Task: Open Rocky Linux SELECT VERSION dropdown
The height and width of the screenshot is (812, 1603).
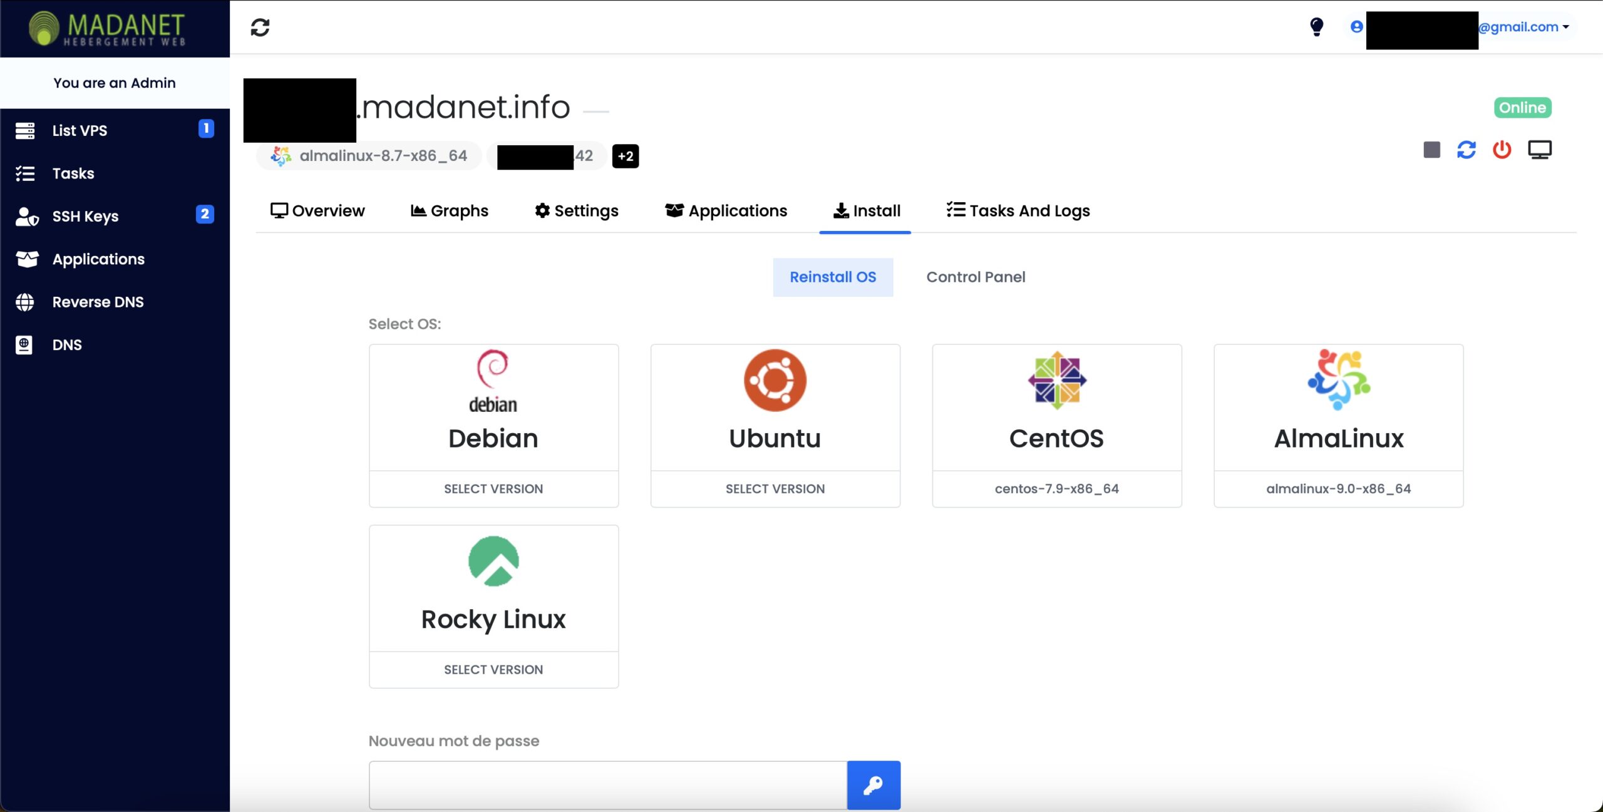Action: pyautogui.click(x=493, y=670)
